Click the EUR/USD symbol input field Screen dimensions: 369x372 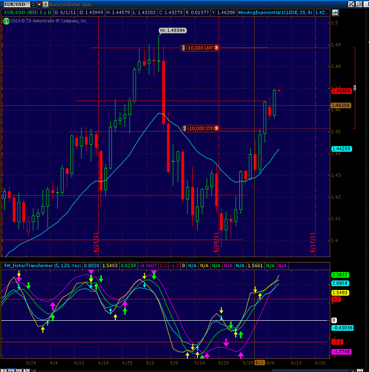[x=17, y=4]
